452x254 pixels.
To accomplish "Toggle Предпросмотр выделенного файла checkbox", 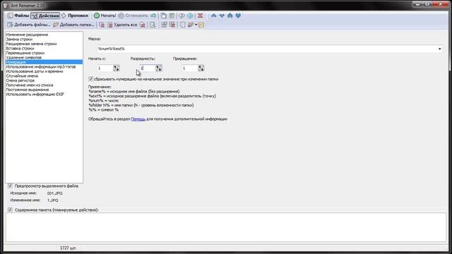I will click(x=10, y=186).
